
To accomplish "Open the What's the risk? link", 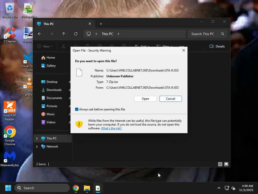I will pos(111,128).
